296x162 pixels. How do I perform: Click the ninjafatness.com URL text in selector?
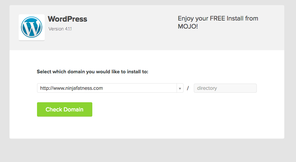point(71,88)
